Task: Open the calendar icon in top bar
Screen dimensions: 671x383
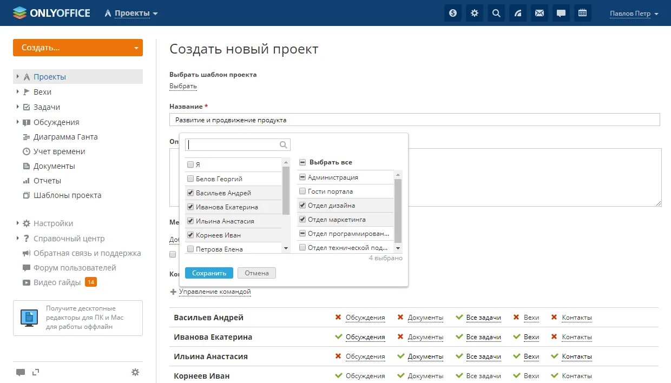Action: (x=583, y=13)
